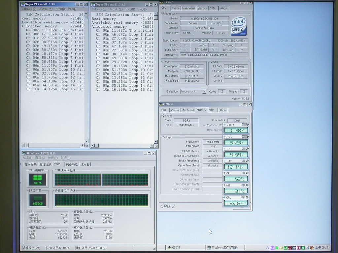Open settings icon on the CPU temperature gadget
Viewport: 338px width, 253px height.
[x=244, y=173]
